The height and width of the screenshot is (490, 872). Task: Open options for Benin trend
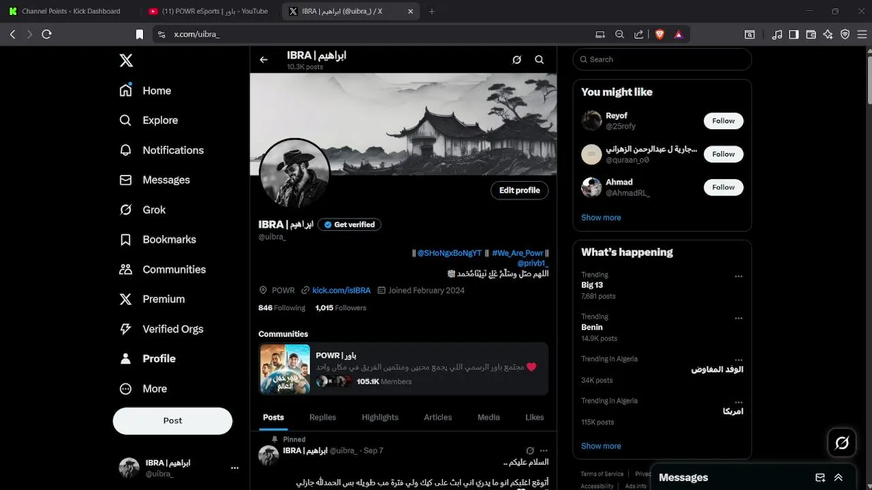(738, 318)
